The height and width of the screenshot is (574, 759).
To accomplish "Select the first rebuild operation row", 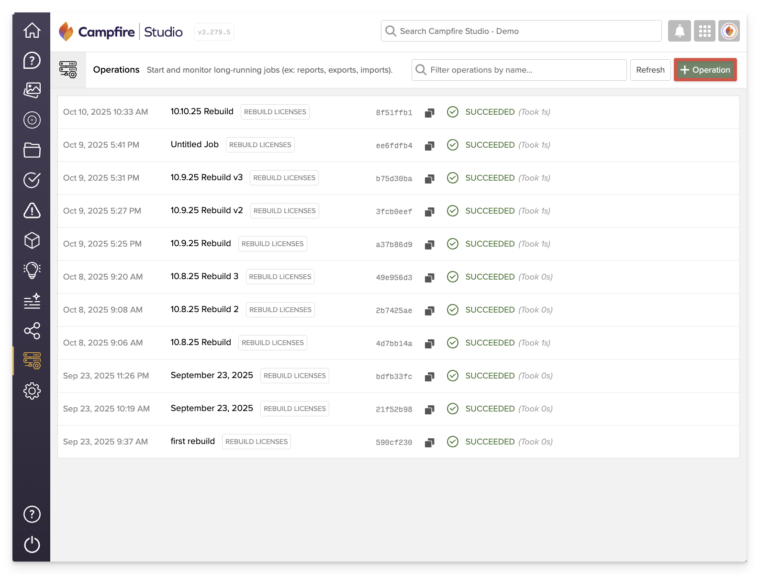I will (x=192, y=441).
